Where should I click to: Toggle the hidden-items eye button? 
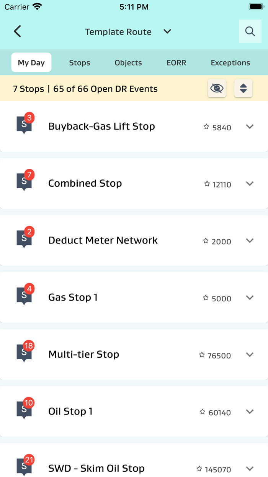click(x=217, y=89)
